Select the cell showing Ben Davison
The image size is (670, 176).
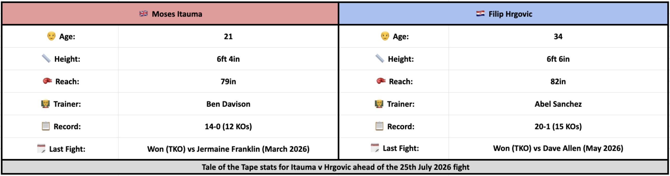click(228, 104)
